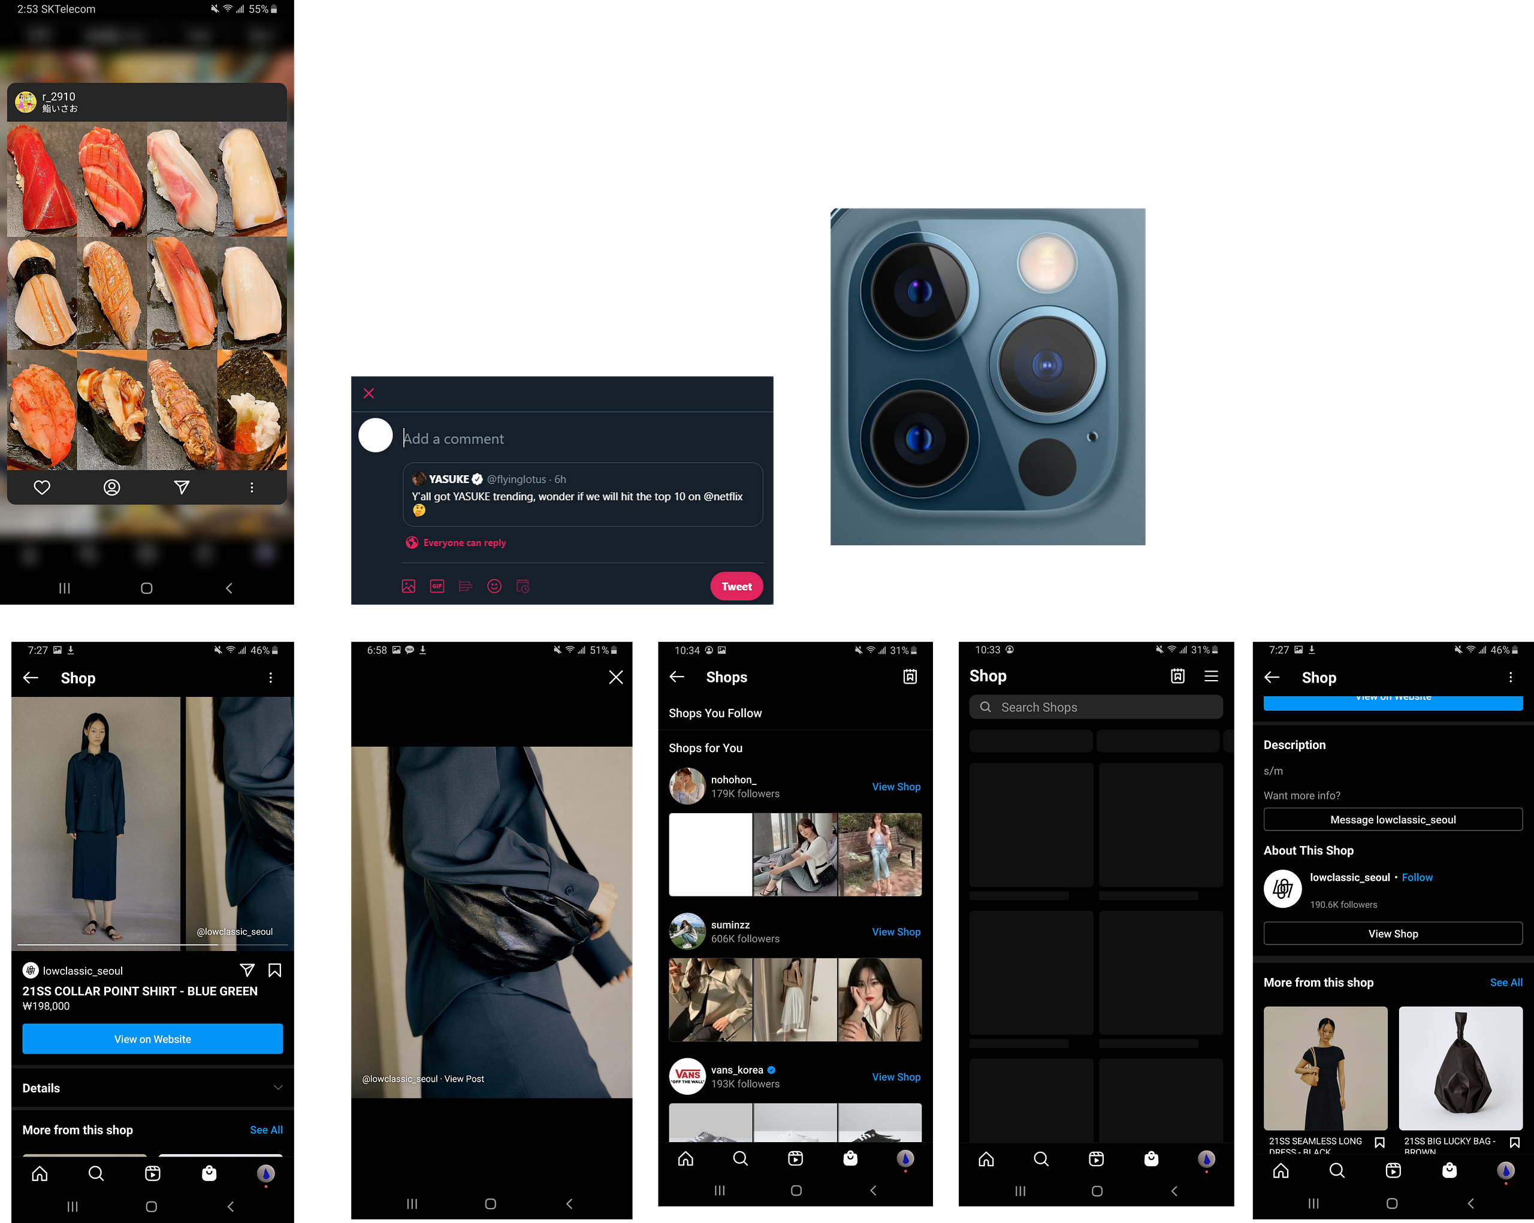
Task: Click the GIF icon in tweet composer
Action: (x=437, y=586)
